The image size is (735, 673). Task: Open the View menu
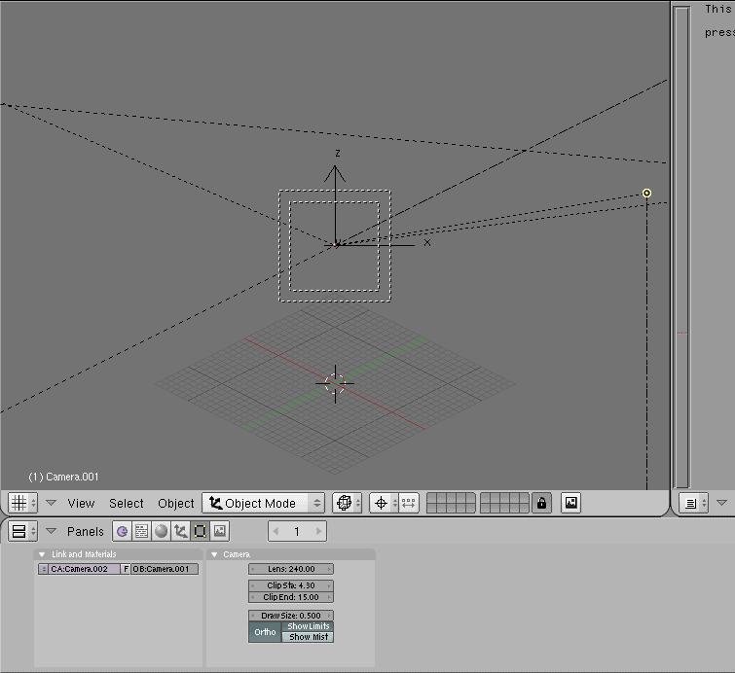coord(81,504)
